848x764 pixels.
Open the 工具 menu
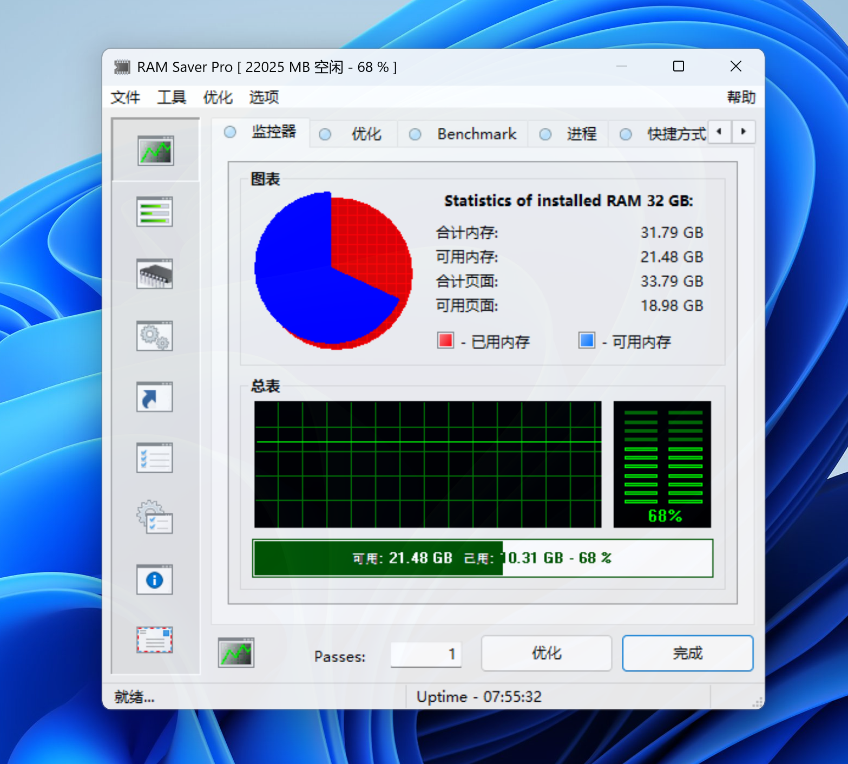tap(172, 97)
